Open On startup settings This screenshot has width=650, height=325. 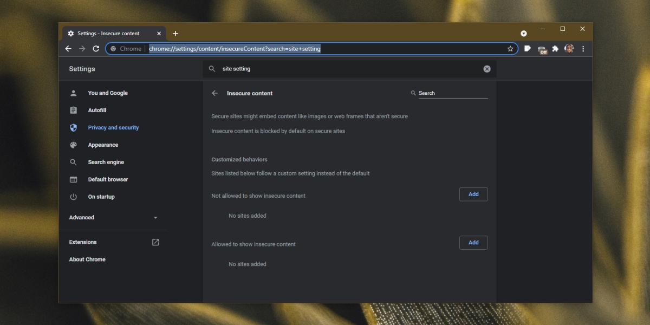[x=101, y=197]
